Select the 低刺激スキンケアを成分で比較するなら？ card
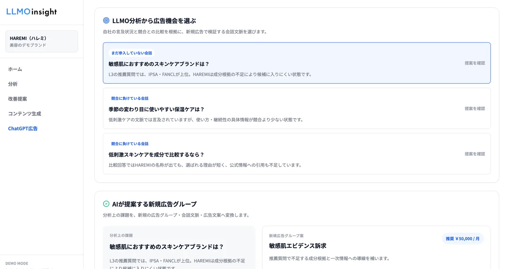 [297, 154]
